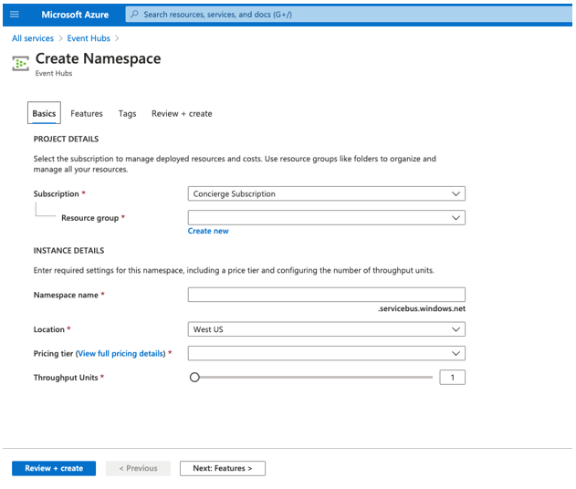
Task: Go to the Review + create tab
Action: (x=182, y=114)
